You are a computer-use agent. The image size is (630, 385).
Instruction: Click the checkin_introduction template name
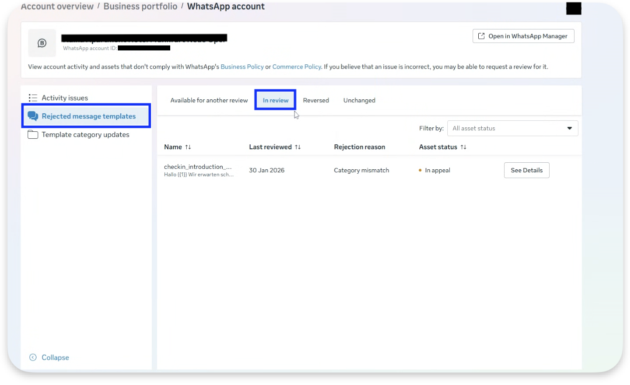tap(198, 167)
